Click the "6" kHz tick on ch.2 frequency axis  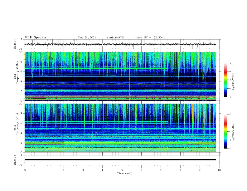point(22,123)
